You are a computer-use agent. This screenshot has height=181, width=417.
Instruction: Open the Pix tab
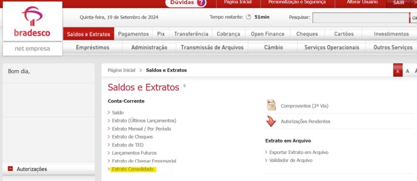161,34
